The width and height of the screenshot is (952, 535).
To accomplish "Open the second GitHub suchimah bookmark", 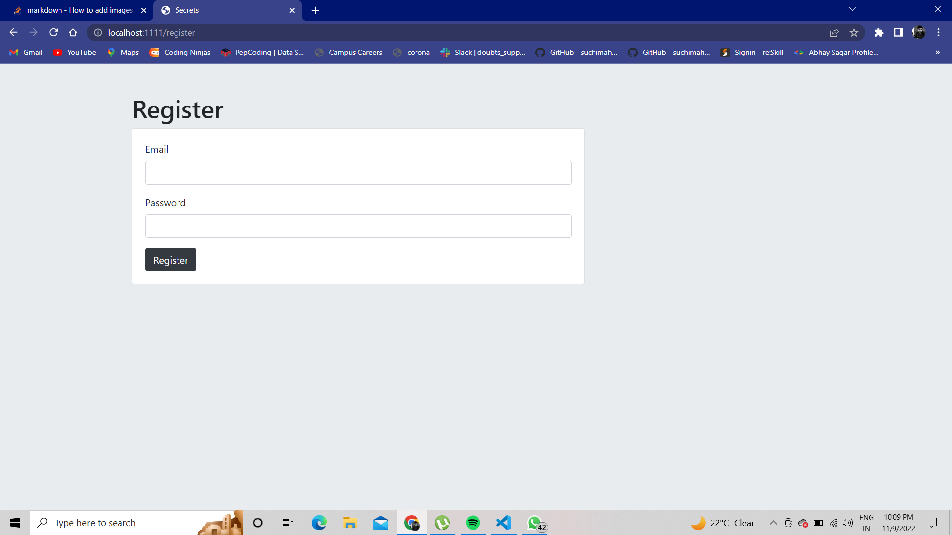I will click(669, 53).
